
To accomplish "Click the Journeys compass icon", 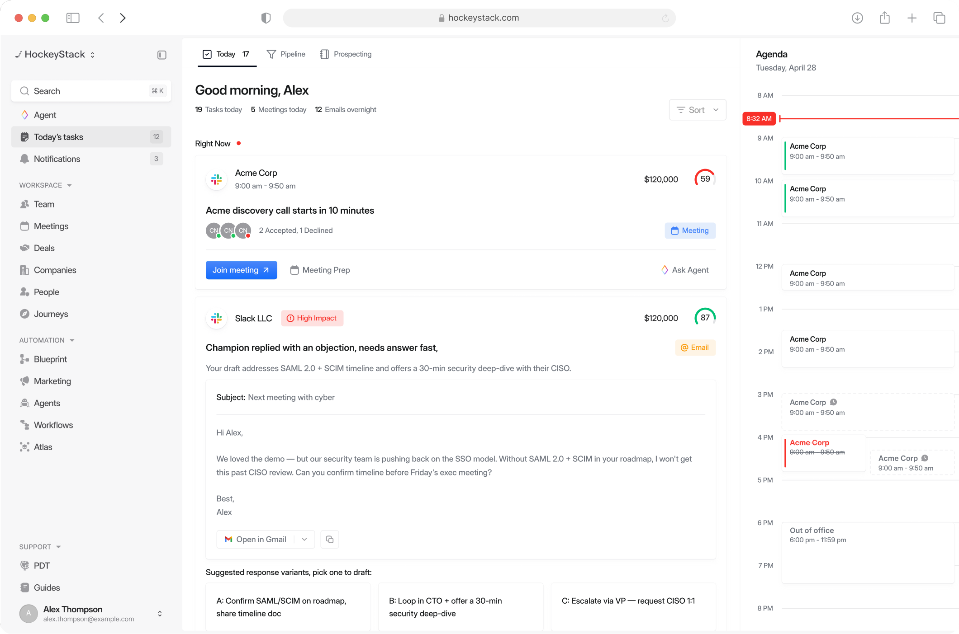I will pos(25,314).
